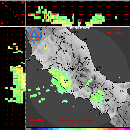Click the TE city label

[x=88, y=63]
